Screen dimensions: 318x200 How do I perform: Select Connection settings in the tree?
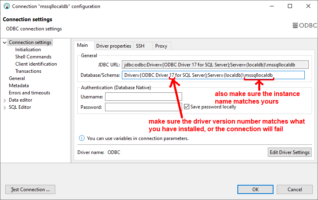click(30, 42)
